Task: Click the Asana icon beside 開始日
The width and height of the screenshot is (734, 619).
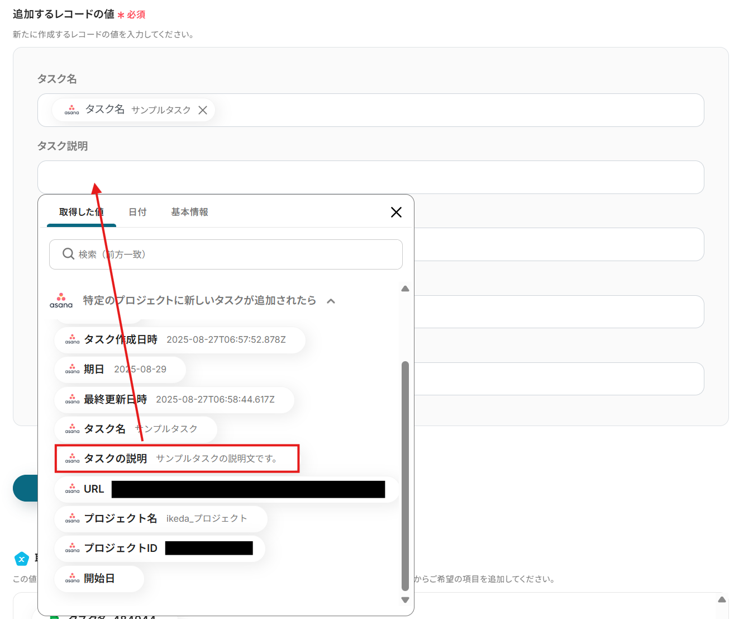Action: (72, 578)
